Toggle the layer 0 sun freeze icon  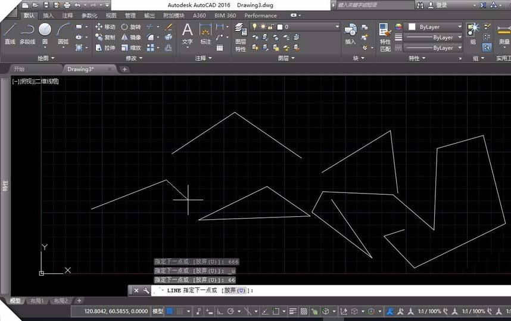pos(262,27)
